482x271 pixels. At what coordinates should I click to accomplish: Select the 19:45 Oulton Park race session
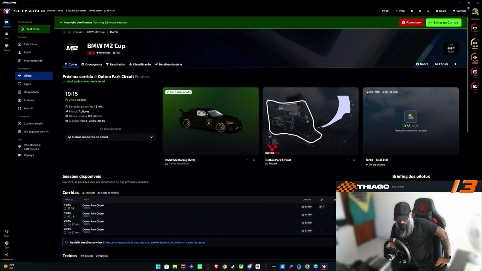199,215
